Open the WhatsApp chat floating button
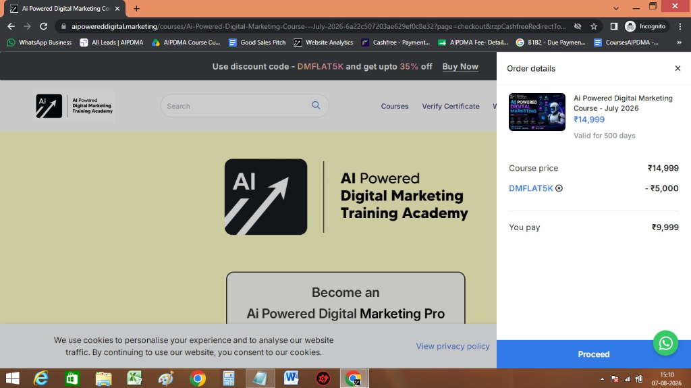The width and height of the screenshot is (691, 388). pyautogui.click(x=665, y=343)
